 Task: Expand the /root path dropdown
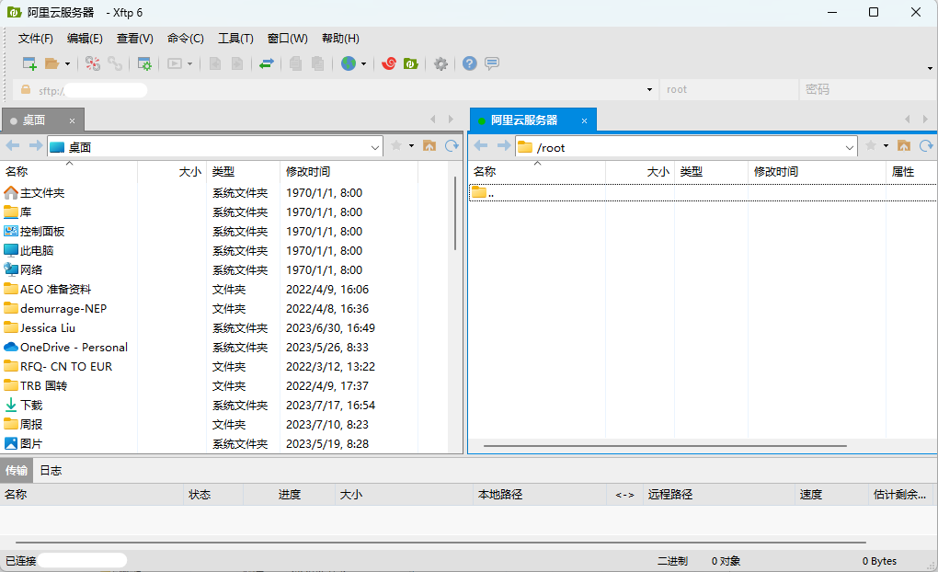(850, 147)
